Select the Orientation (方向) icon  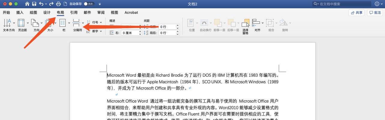click(x=35, y=23)
